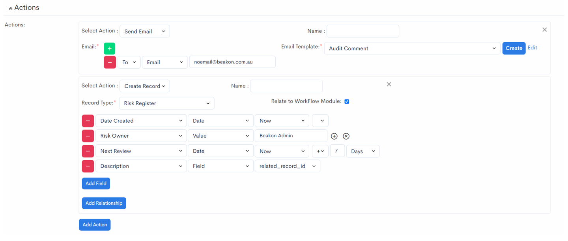The image size is (568, 241).
Task: Focus the Send Email Name input
Action: pyautogui.click(x=363, y=31)
